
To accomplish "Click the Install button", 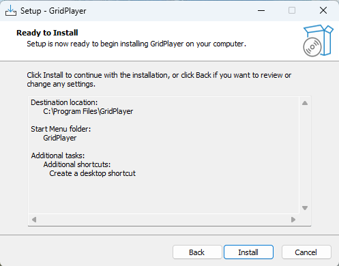I will [x=248, y=252].
